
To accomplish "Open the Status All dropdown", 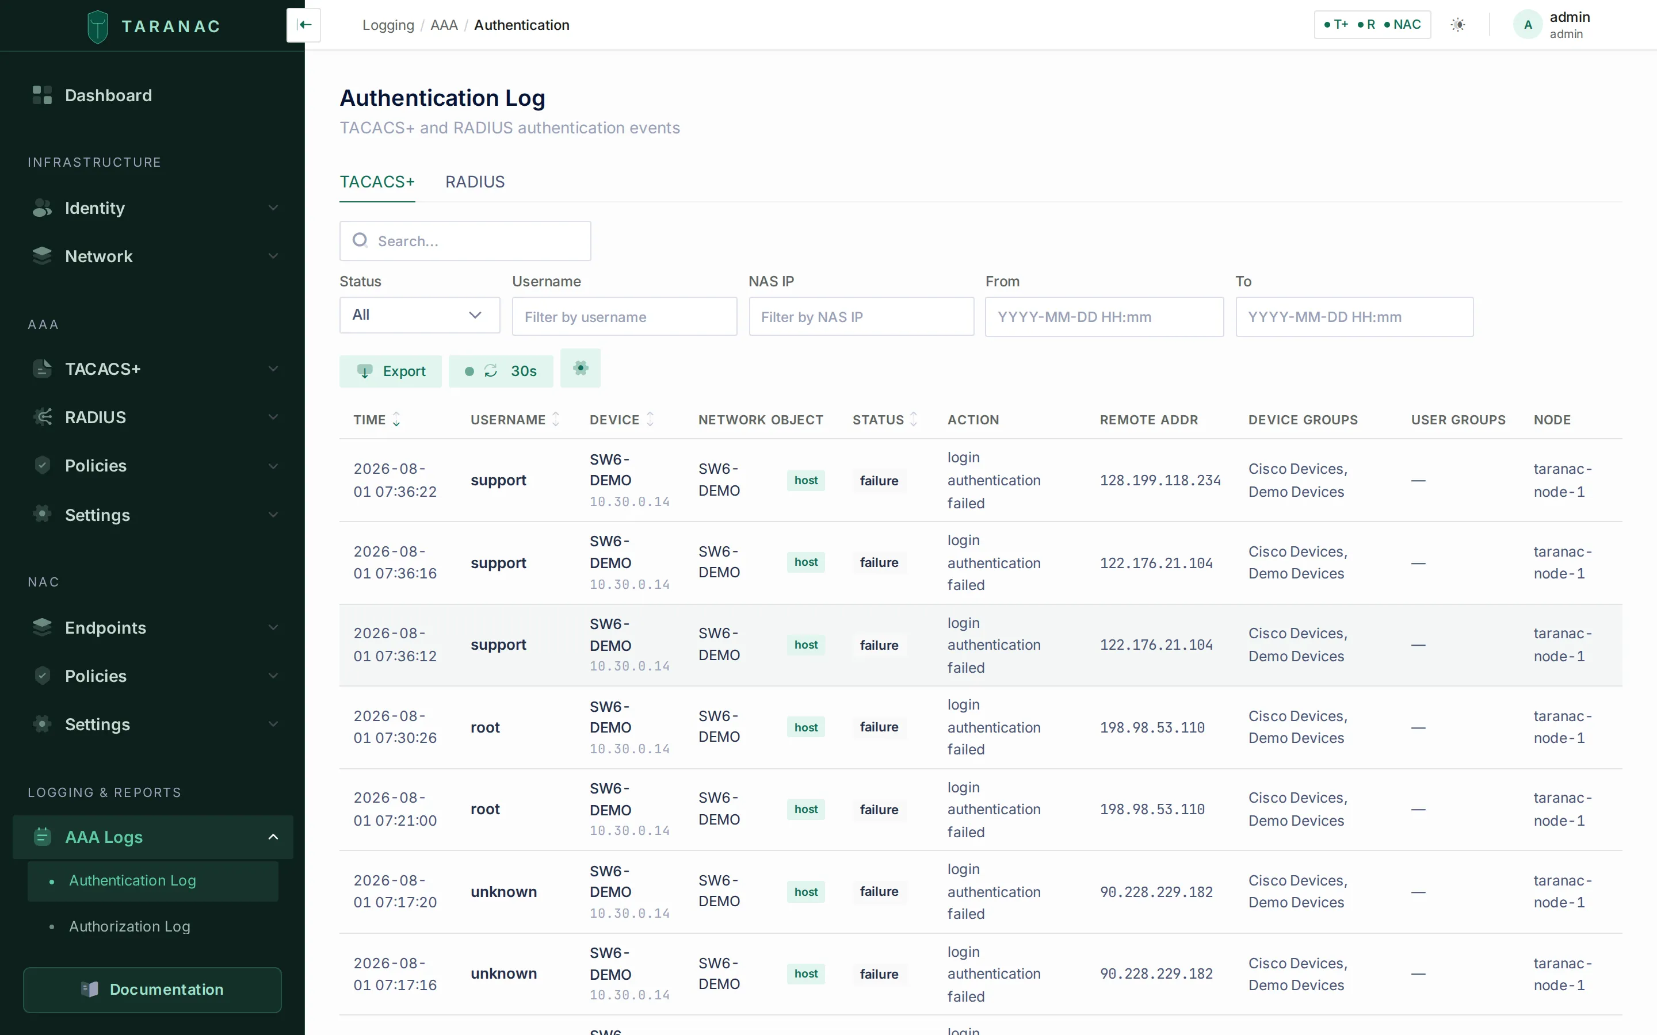I will click(420, 315).
